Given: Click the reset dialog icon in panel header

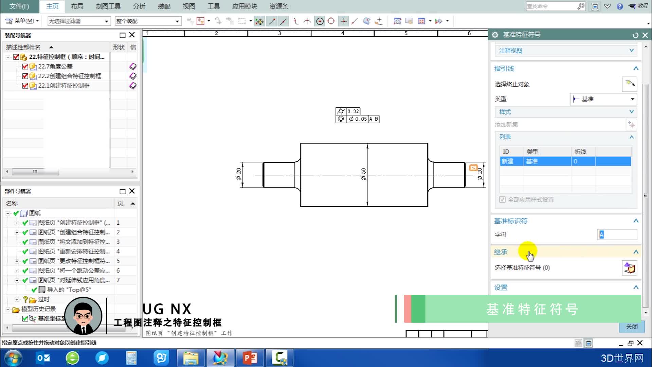Looking at the screenshot, I should pyautogui.click(x=635, y=35).
